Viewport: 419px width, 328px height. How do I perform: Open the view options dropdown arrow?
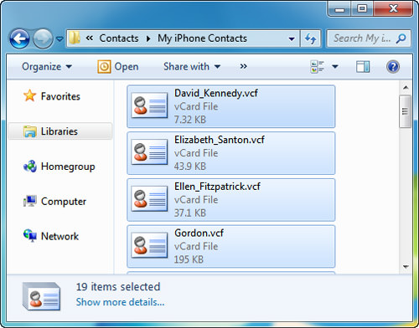(335, 67)
